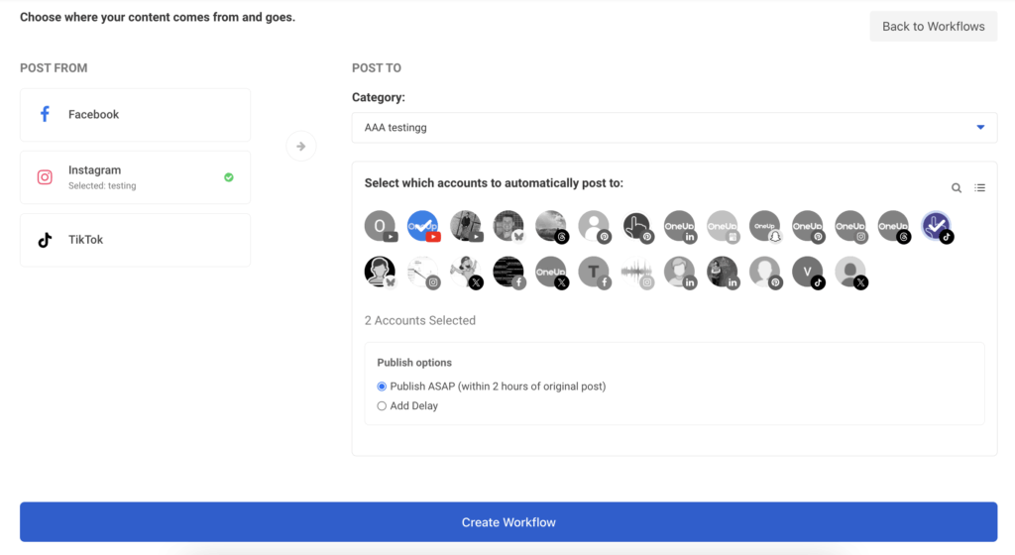Select the O YouTube account avatar
The width and height of the screenshot is (1015, 555).
click(380, 226)
